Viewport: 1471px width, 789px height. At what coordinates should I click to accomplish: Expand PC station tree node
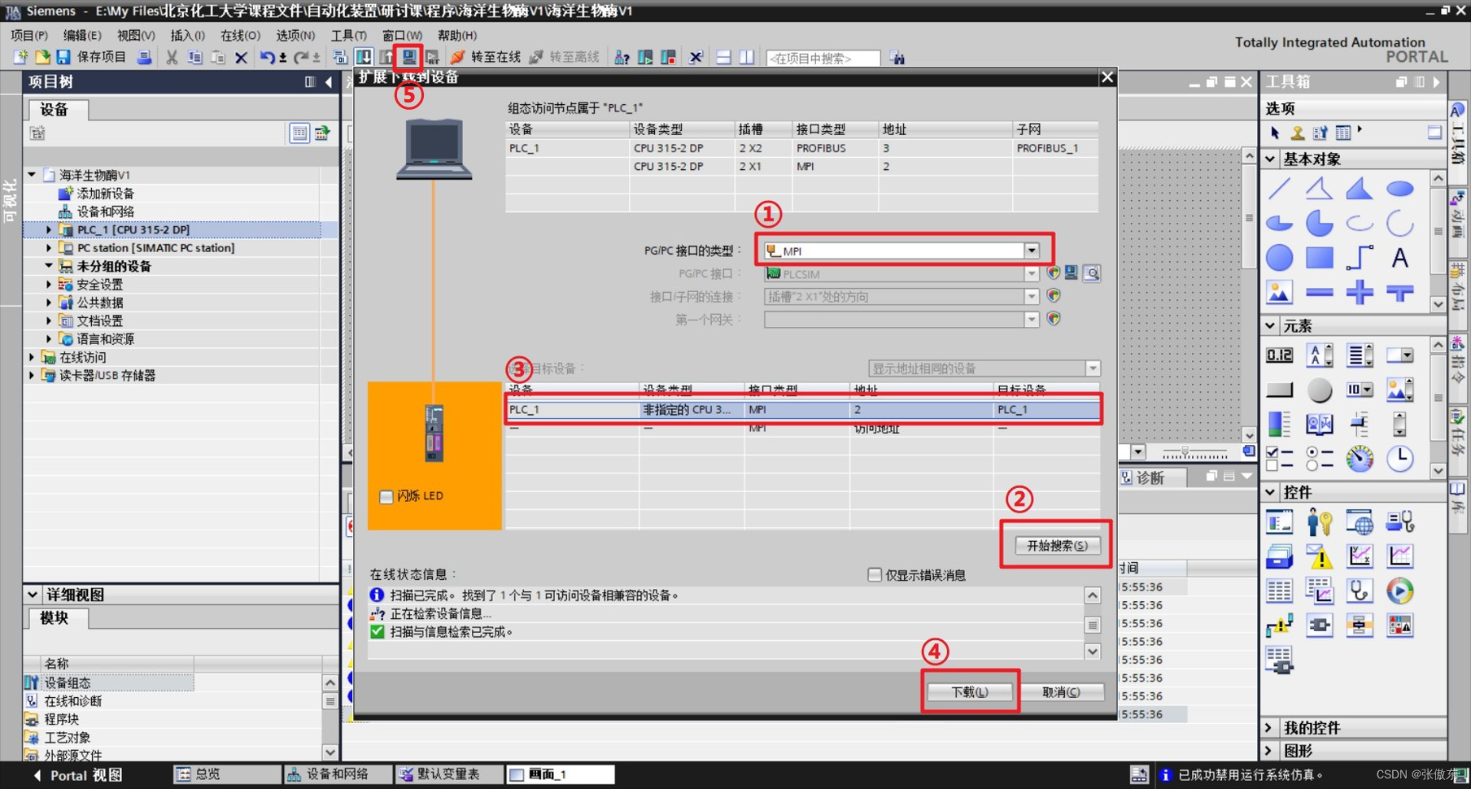[49, 248]
